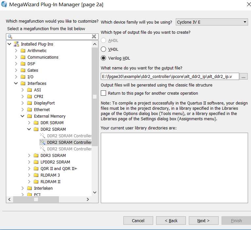This screenshot has width=251, height=230.
Task: Click the user library directories list box
Action: click(x=174, y=168)
